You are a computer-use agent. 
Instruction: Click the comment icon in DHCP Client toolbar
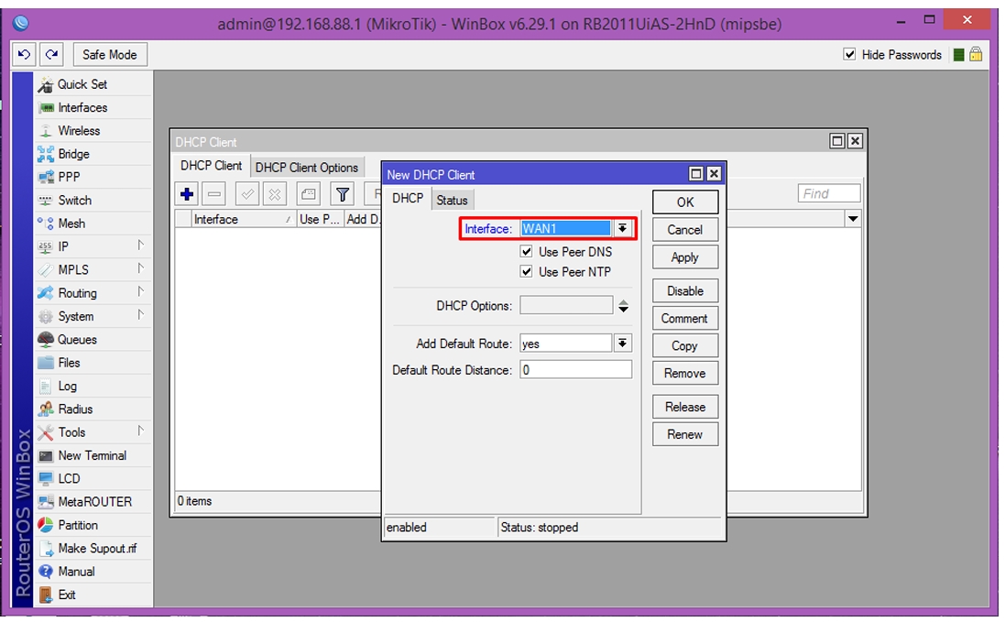(309, 194)
